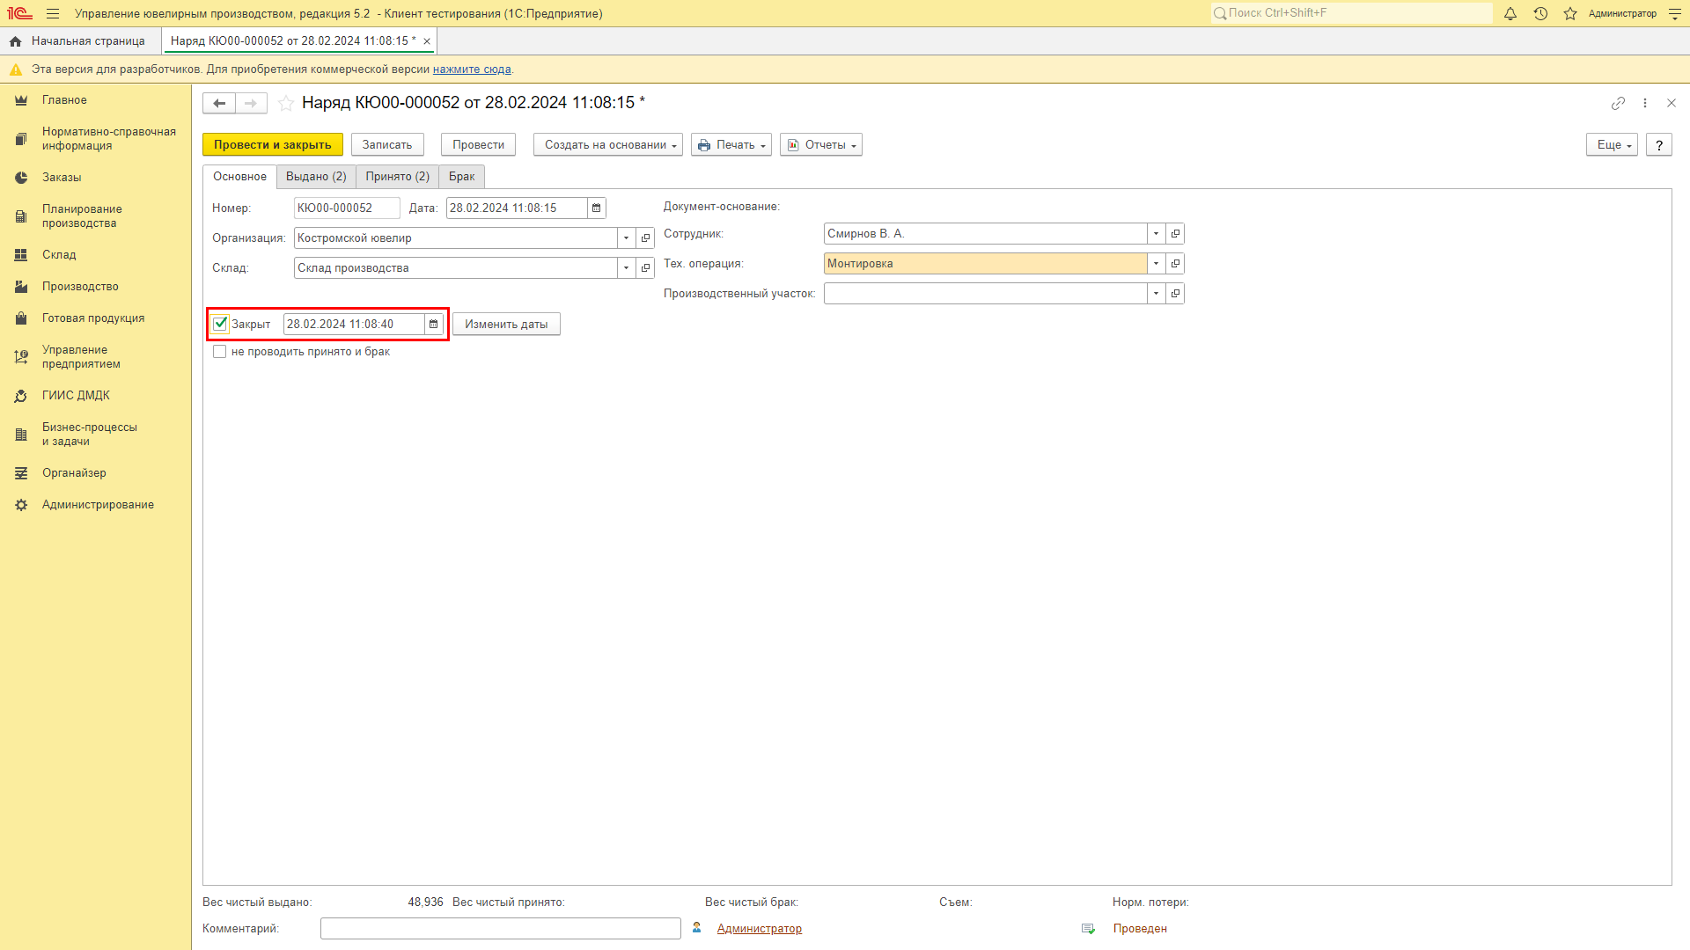1690x950 pixels.
Task: Open Производственный участок record with open button
Action: pyautogui.click(x=1176, y=294)
